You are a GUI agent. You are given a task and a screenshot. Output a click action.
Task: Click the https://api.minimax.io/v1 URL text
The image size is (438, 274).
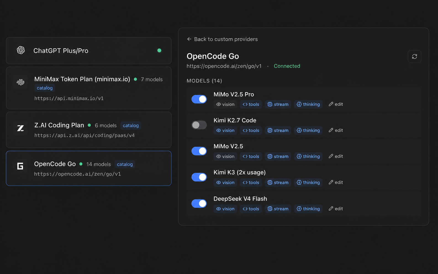coord(69,98)
